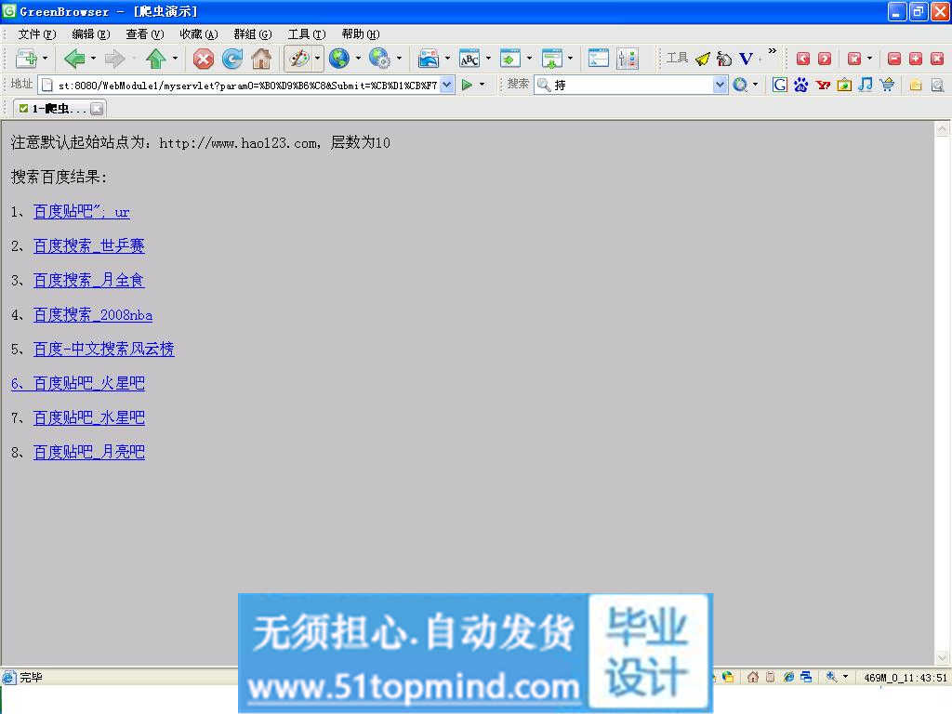Open the 工具(T) menu
This screenshot has height=714, width=952.
tap(307, 34)
